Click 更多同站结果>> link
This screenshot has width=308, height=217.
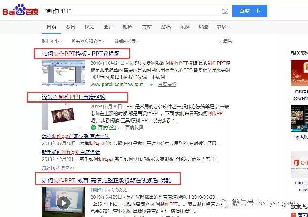[58, 168]
